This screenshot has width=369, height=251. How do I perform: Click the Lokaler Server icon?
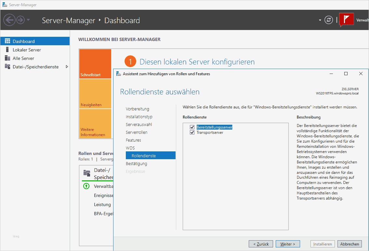click(x=7, y=50)
